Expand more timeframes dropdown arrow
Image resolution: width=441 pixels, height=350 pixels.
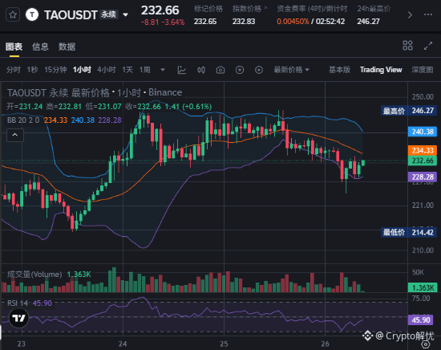(163, 70)
